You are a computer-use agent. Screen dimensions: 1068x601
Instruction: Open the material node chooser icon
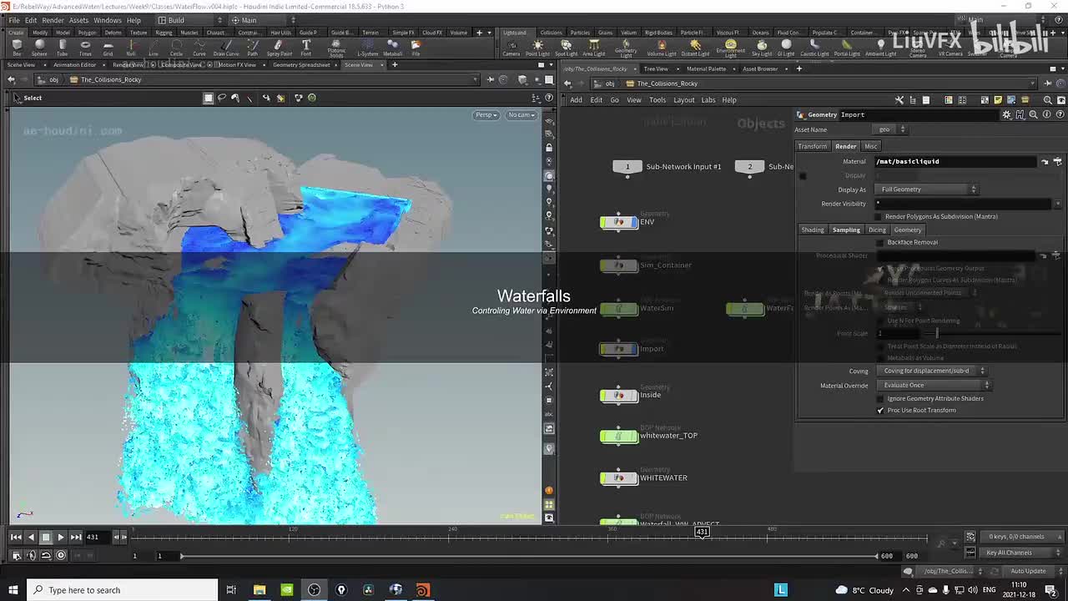click(x=1057, y=161)
